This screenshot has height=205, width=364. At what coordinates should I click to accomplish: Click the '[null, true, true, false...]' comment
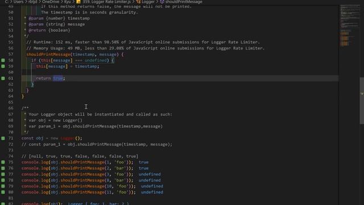coord(80,156)
